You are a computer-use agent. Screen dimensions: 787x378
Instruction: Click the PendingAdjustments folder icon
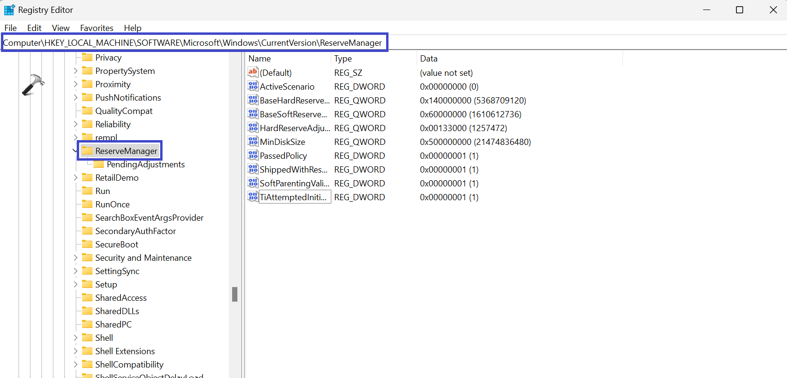[99, 164]
